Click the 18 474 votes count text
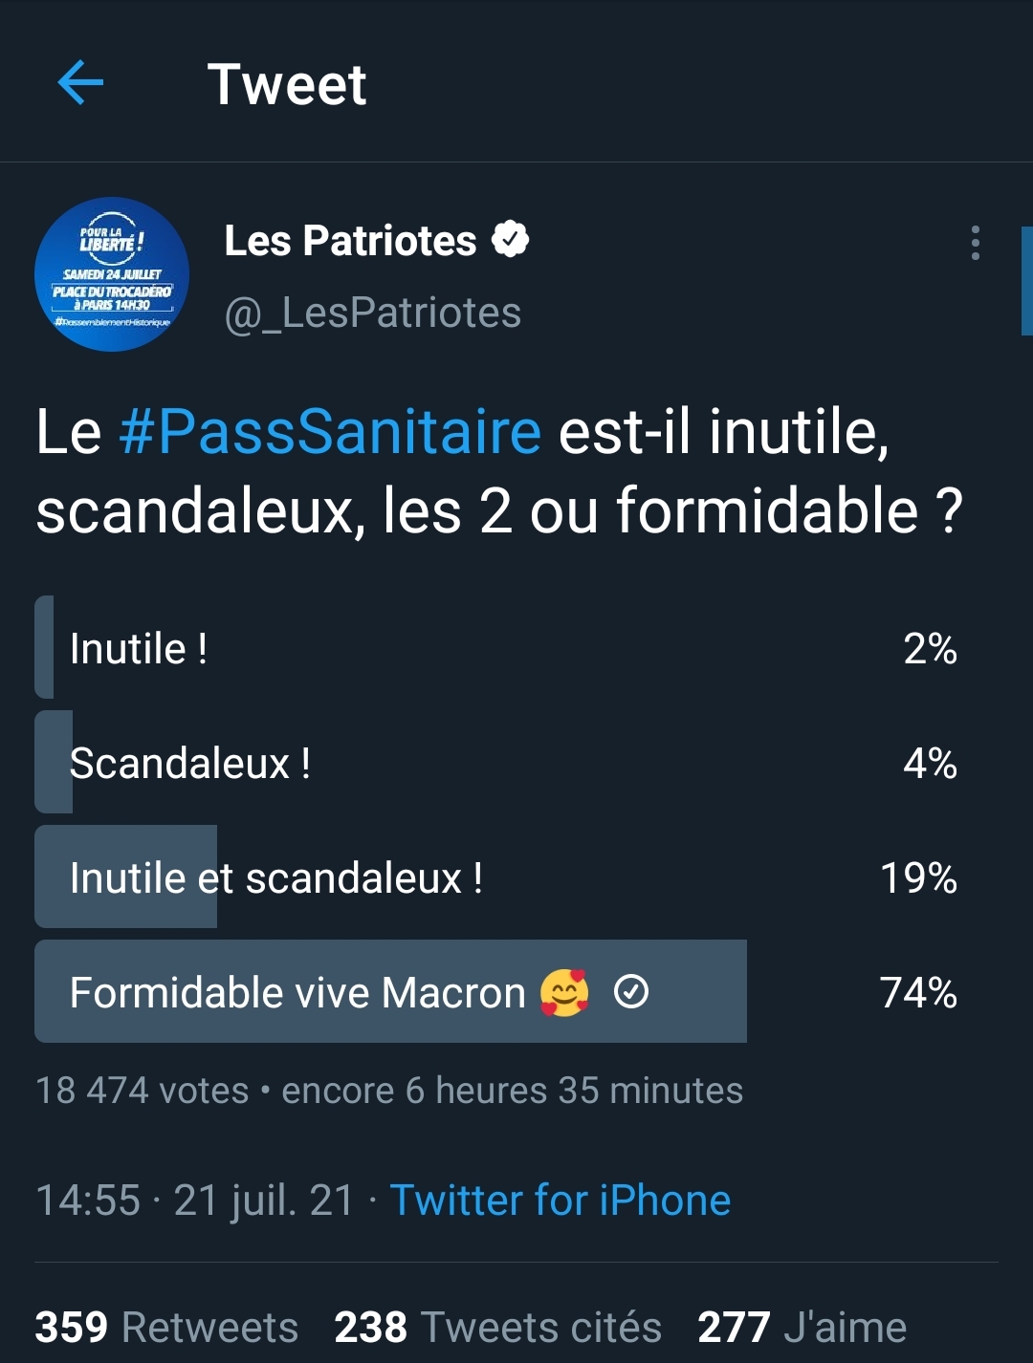1033x1363 pixels. [143, 1091]
